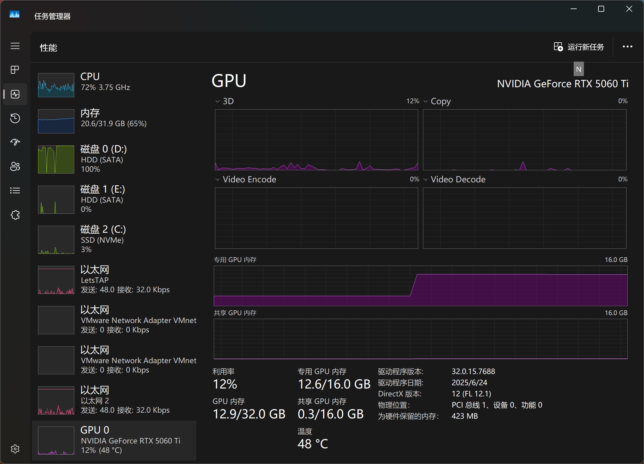Click PCI 总线 1 location value

click(x=497, y=405)
